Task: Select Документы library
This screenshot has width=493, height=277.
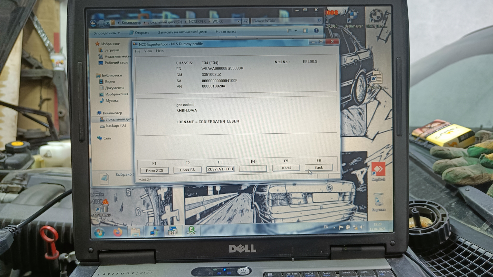Action: (112, 88)
